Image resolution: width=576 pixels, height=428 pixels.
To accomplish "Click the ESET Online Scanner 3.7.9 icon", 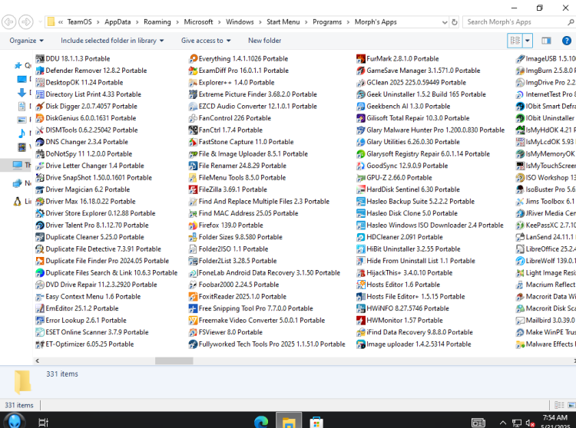I will tap(40, 332).
